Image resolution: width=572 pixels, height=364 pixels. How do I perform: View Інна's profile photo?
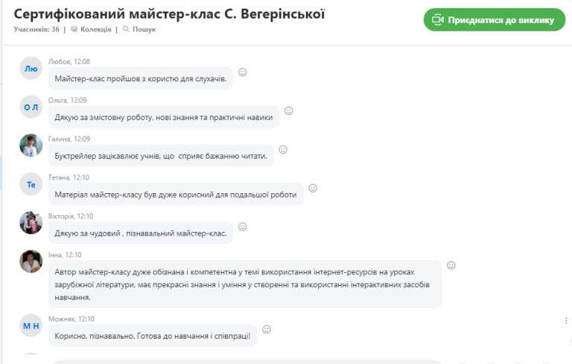point(31,261)
